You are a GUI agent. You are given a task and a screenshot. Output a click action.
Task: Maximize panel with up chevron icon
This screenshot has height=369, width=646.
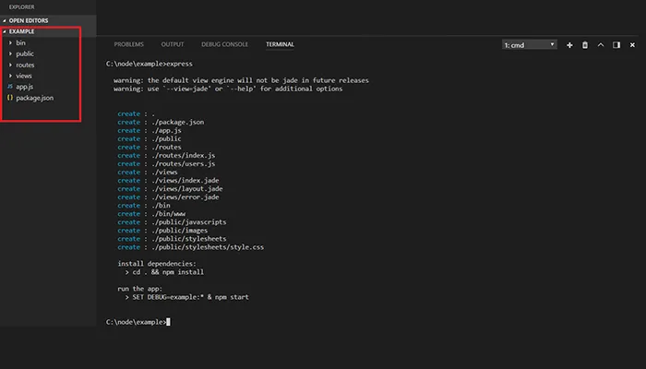[601, 45]
